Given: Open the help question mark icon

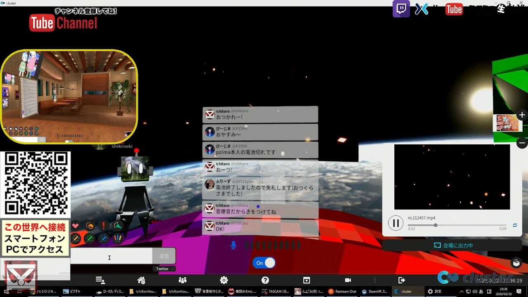Looking at the screenshot, I should point(265,280).
